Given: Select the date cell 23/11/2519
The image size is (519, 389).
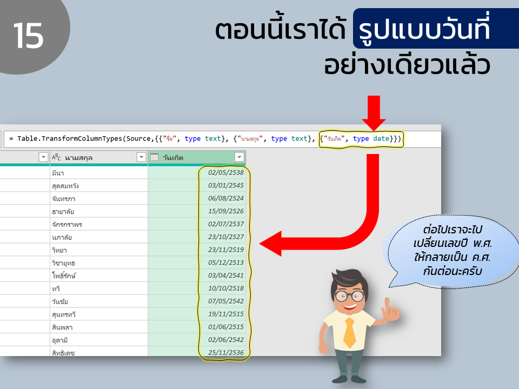Looking at the screenshot, I should point(197,250).
